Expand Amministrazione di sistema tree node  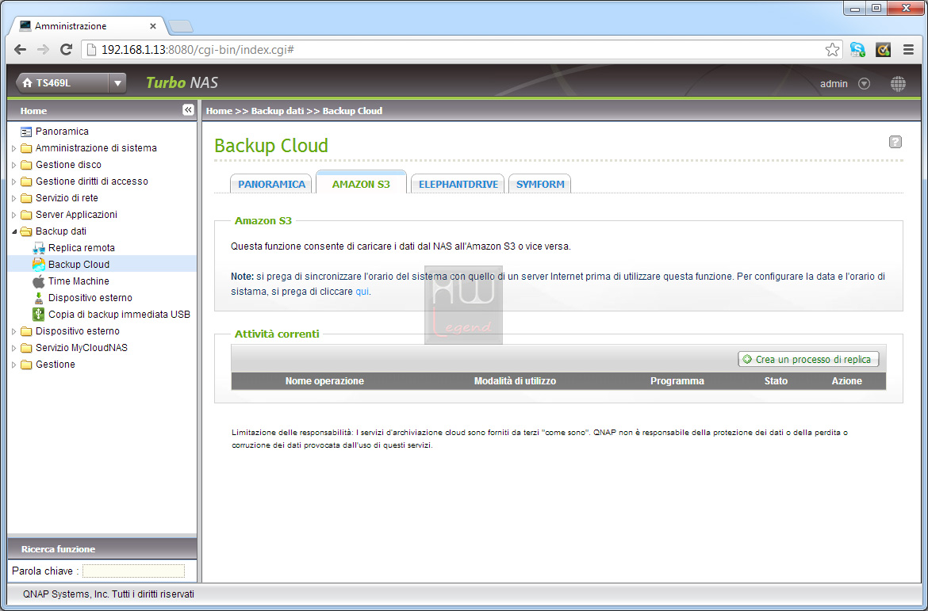pos(14,148)
